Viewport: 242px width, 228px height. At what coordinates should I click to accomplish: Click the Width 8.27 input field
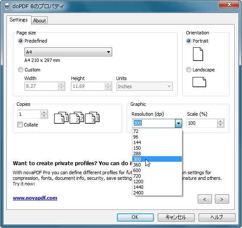click(41, 86)
